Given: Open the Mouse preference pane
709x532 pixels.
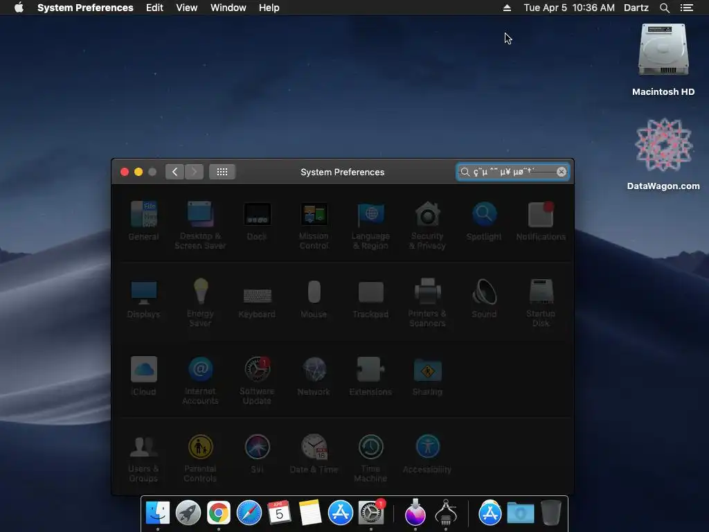Looking at the screenshot, I should coord(314,299).
